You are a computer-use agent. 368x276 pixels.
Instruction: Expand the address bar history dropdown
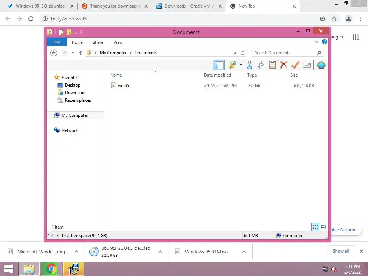coord(235,53)
